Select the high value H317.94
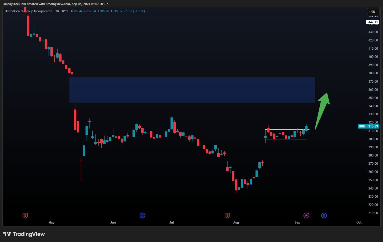Viewport: 383px width, 242px height. pyautogui.click(x=90, y=11)
